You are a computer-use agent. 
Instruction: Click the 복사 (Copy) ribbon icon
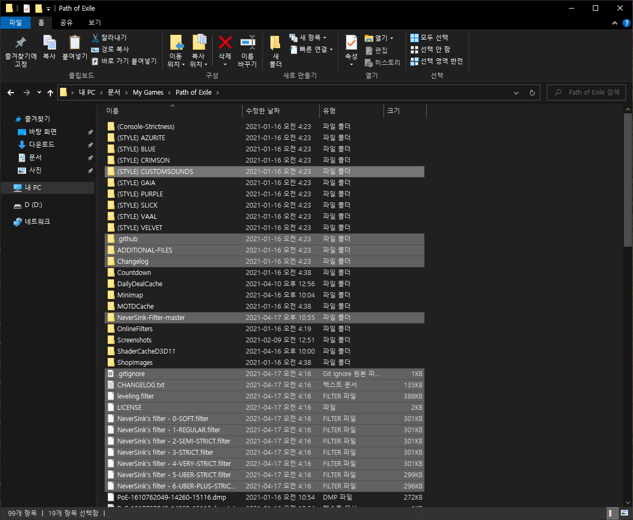(x=49, y=48)
